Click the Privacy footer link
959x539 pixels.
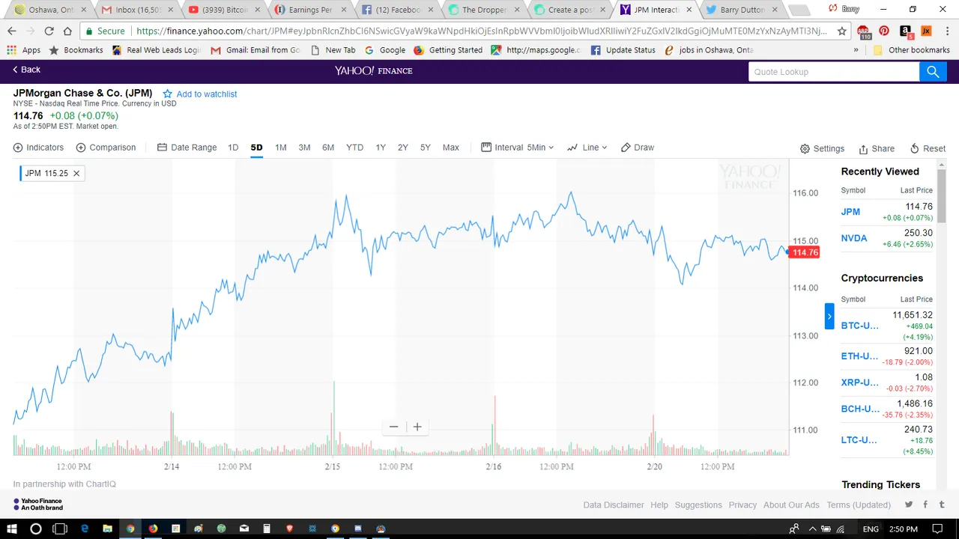coord(742,505)
